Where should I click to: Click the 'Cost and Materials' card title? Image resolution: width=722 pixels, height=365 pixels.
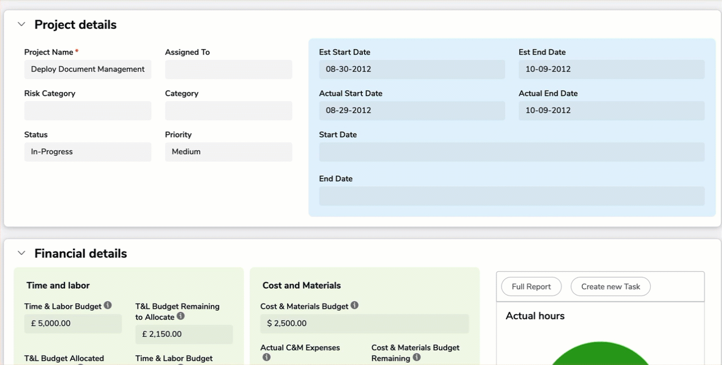click(302, 285)
